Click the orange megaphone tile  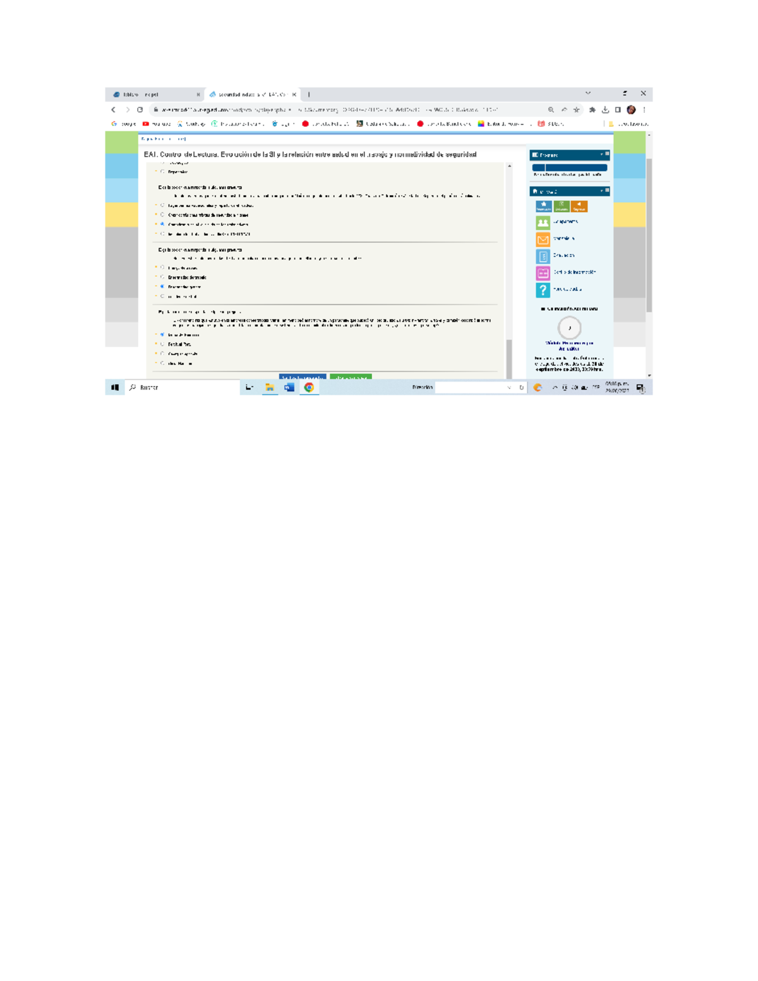579,206
